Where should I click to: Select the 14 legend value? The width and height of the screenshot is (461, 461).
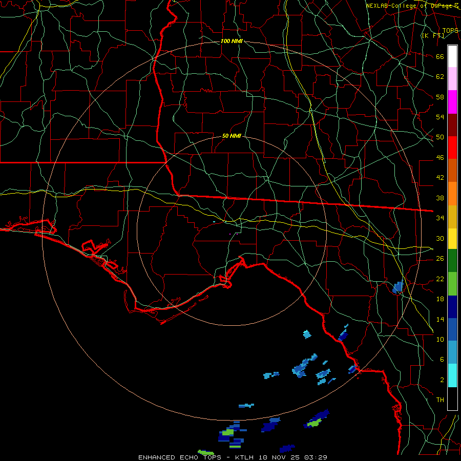(x=440, y=319)
